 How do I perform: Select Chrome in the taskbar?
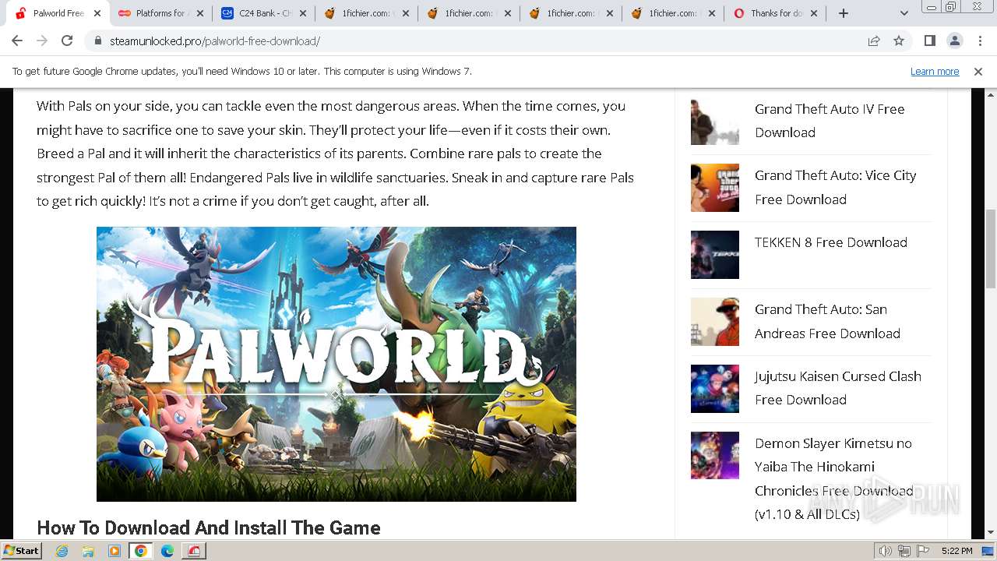pos(141,551)
